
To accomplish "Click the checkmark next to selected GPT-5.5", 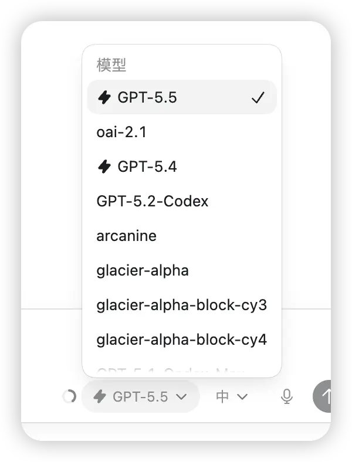I will point(258,97).
